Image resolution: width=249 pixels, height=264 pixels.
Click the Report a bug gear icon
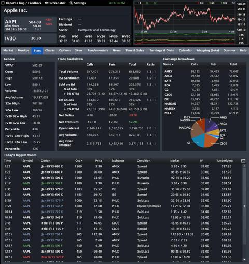[3, 3]
